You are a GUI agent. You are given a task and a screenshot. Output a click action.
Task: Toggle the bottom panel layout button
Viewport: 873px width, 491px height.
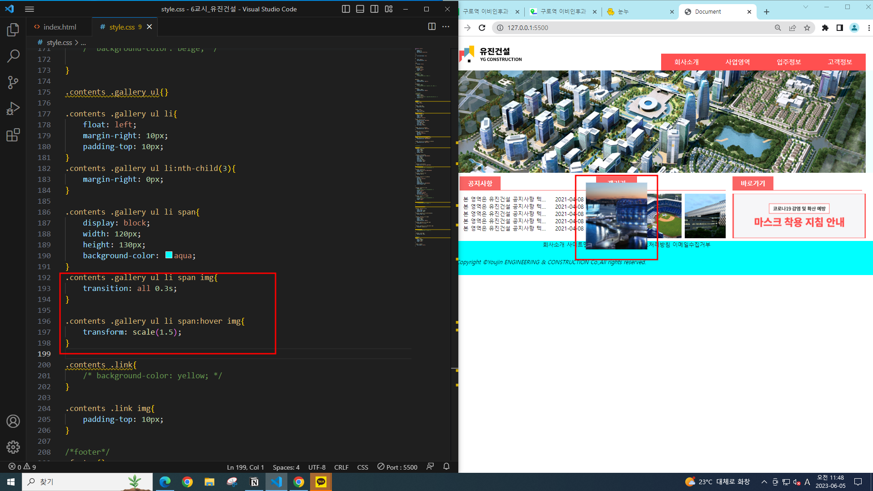coord(360,9)
